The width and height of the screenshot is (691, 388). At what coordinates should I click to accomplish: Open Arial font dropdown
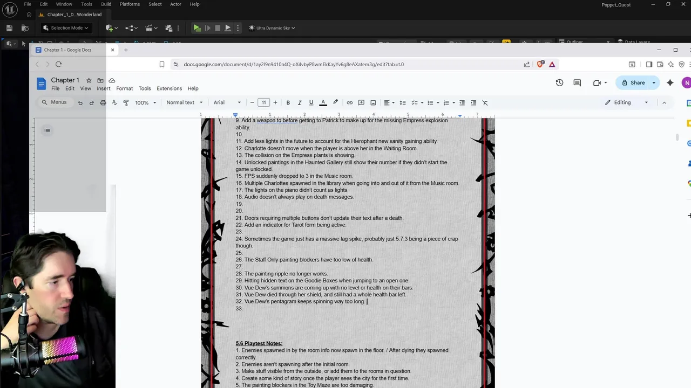point(227,102)
